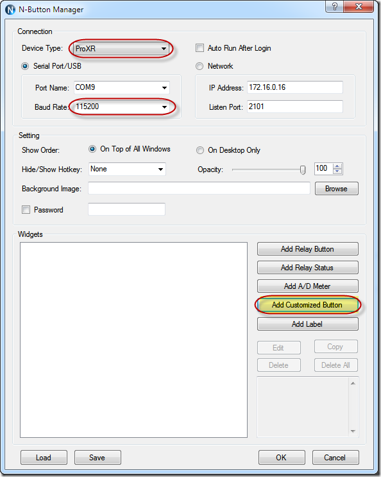Expand the Port Name COM9 dropdown

click(x=121, y=87)
